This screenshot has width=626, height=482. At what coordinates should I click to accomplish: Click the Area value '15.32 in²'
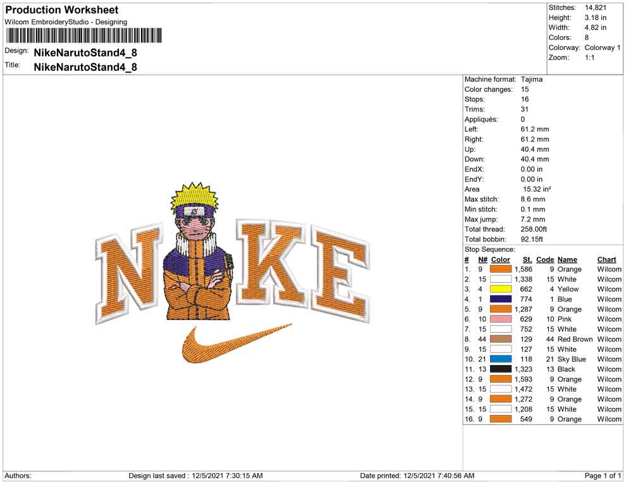(x=537, y=189)
